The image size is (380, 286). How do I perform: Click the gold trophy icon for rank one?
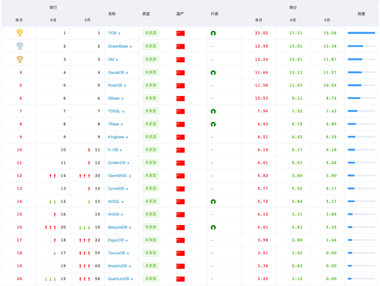[x=20, y=33]
